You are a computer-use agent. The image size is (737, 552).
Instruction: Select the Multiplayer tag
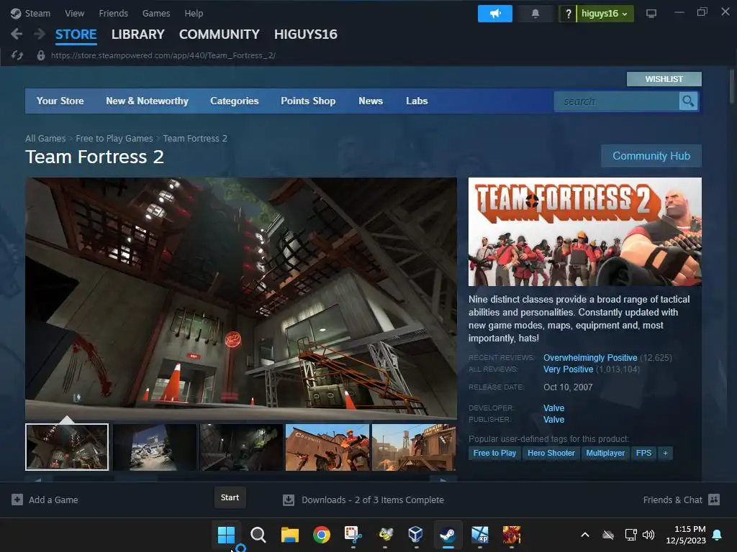605,453
